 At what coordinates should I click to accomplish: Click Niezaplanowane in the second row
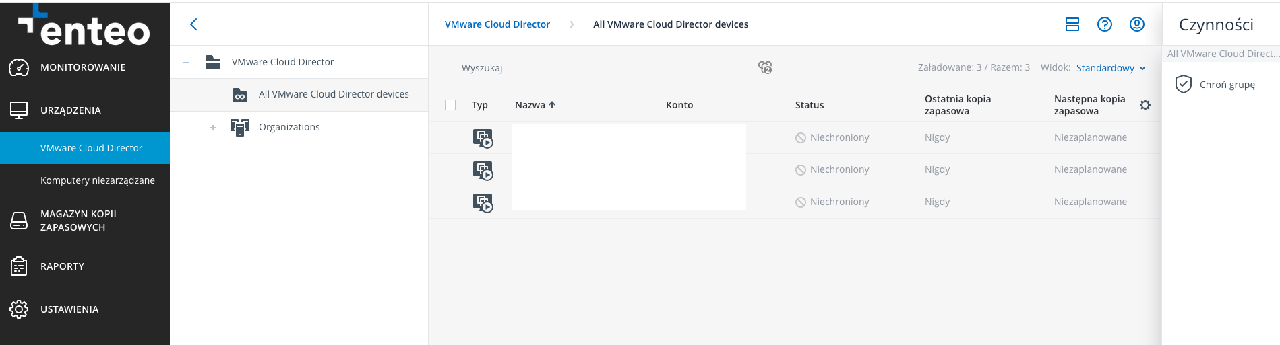click(x=1091, y=169)
